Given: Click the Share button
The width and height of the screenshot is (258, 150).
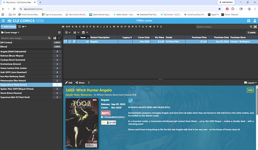Looking at the screenshot, I should pyautogui.click(x=80, y=83).
